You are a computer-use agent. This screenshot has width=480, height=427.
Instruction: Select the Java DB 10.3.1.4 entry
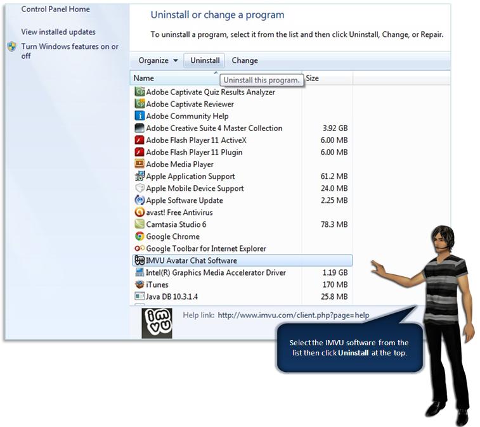pyautogui.click(x=172, y=296)
